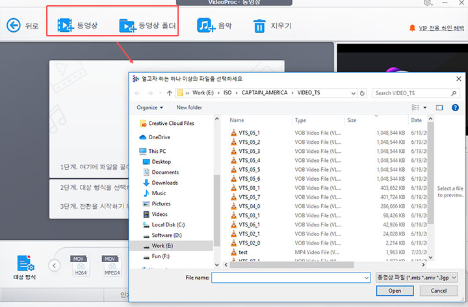The width and height of the screenshot is (468, 307).
Task: Open VideoProc settings gear icon
Action: 428,3
